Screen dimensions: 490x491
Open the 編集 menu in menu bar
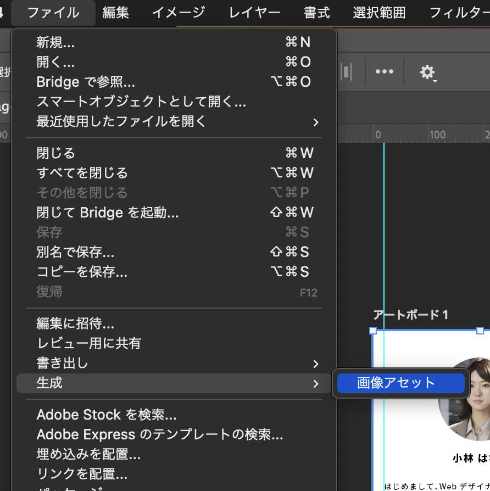(x=116, y=13)
